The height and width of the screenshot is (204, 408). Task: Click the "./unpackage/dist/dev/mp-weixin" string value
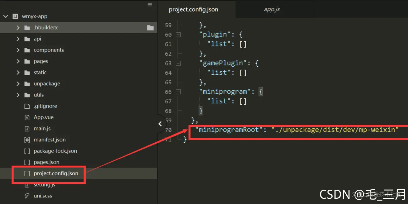pyautogui.click(x=335, y=130)
